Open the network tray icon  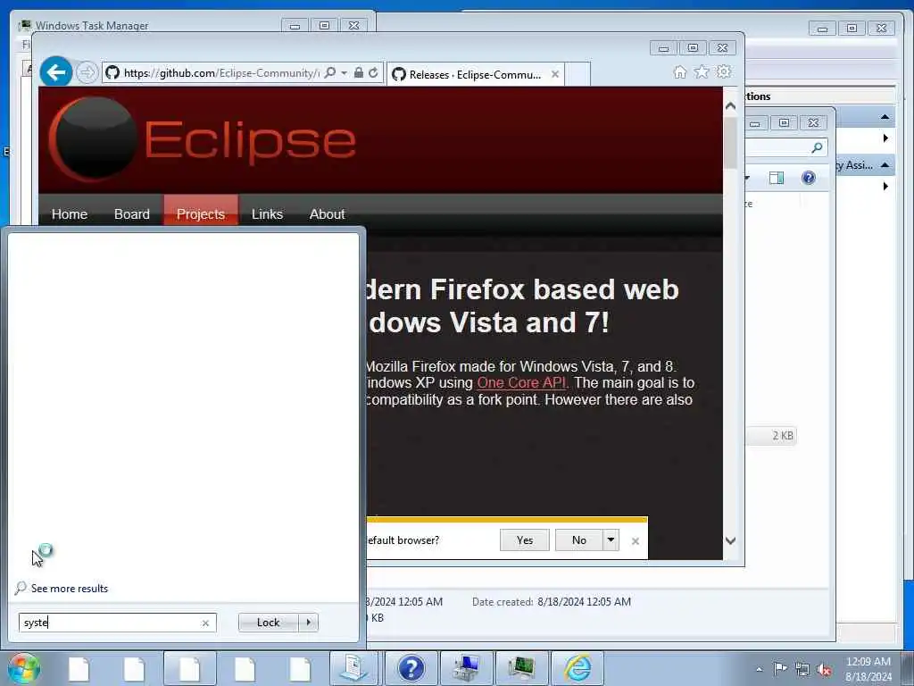tap(802, 670)
